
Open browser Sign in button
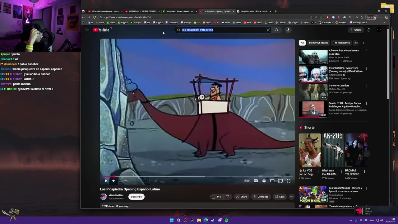pos(371,17)
